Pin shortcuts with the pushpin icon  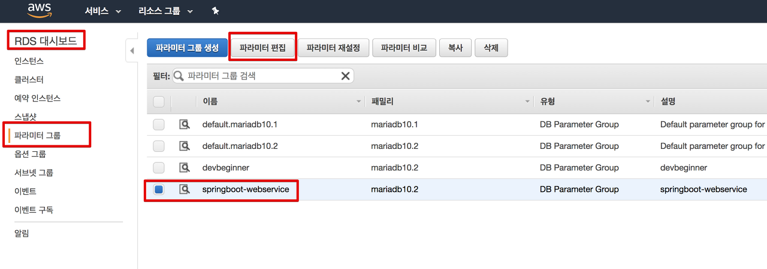216,11
